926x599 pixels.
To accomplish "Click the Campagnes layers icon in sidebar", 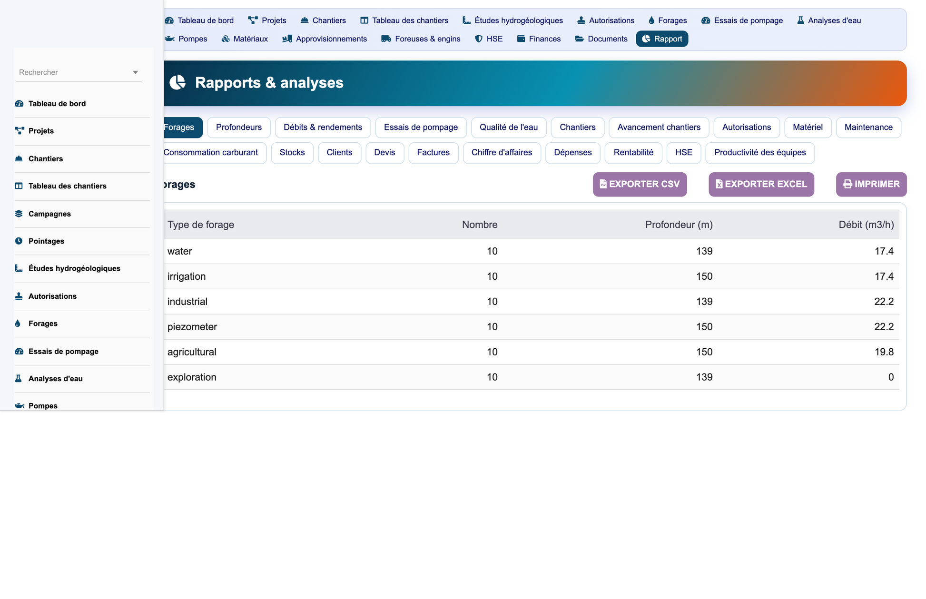I will point(19,214).
